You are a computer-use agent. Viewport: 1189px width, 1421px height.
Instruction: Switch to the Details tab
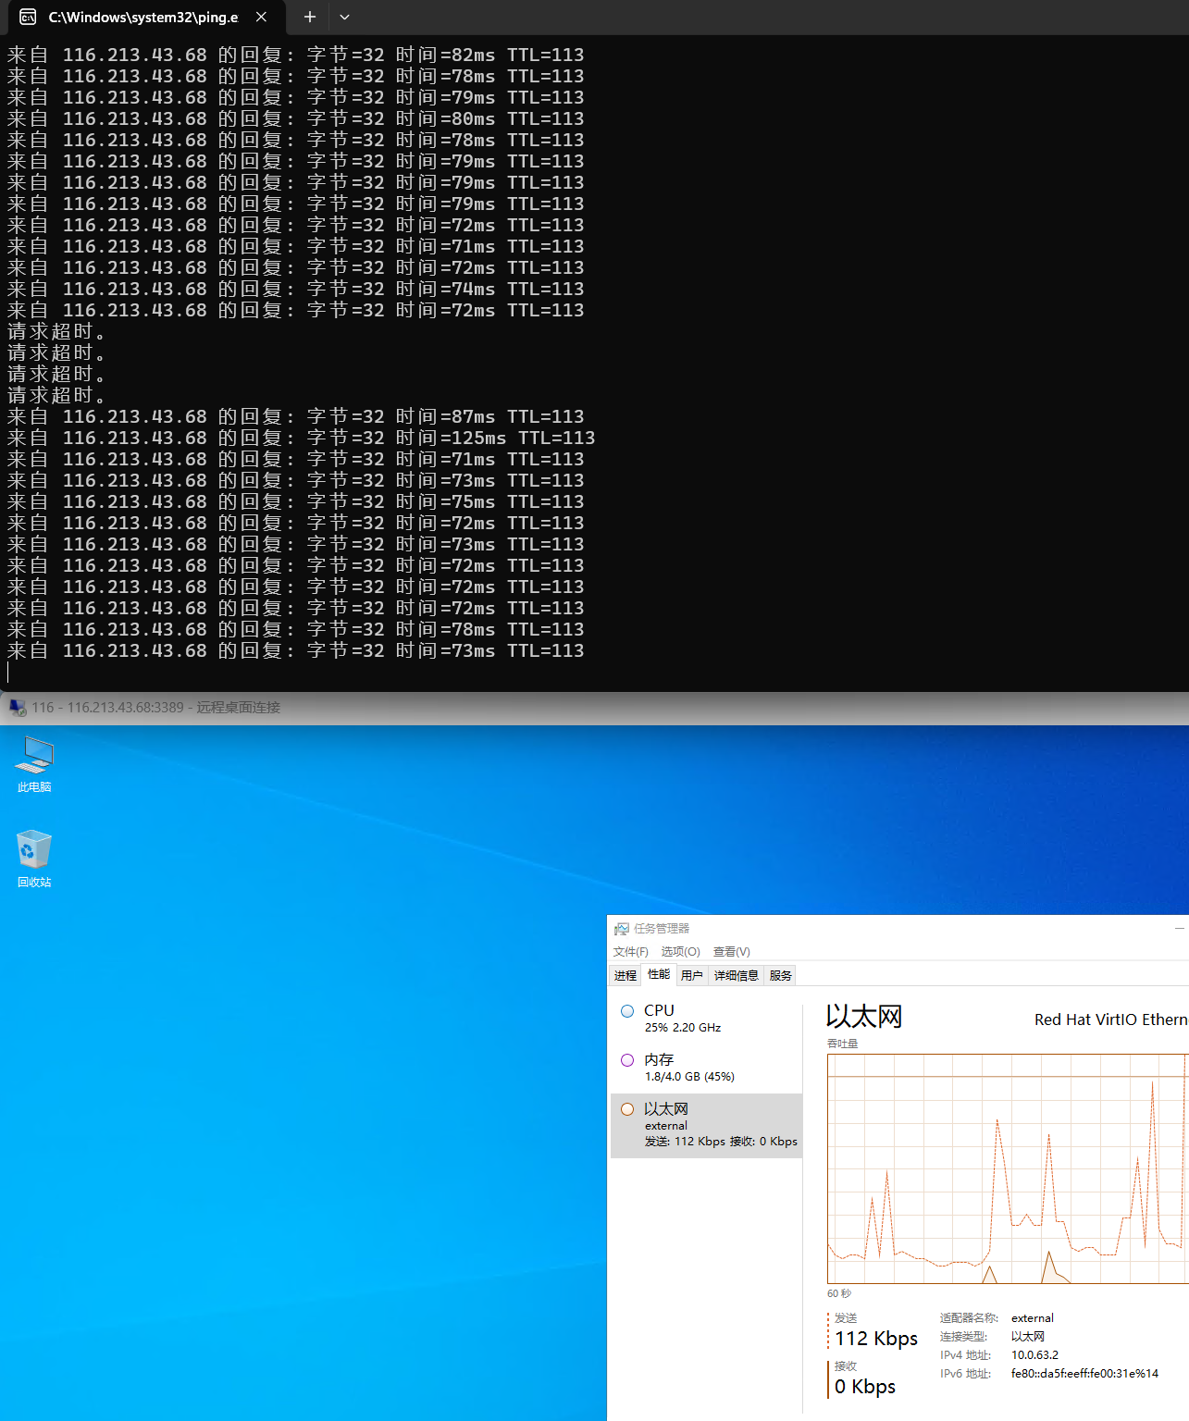pyautogui.click(x=736, y=975)
